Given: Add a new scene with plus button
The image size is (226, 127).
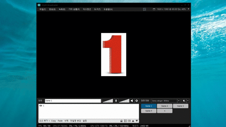Looking at the screenshot, I should click(164, 111).
